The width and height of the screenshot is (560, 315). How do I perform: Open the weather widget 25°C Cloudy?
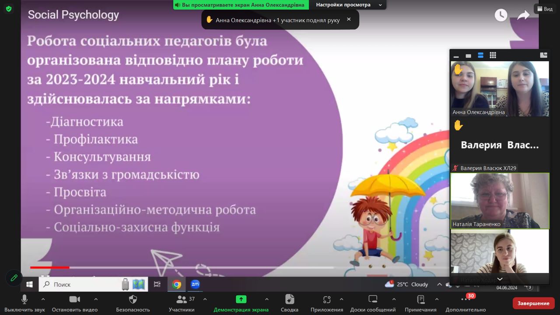pos(406,284)
